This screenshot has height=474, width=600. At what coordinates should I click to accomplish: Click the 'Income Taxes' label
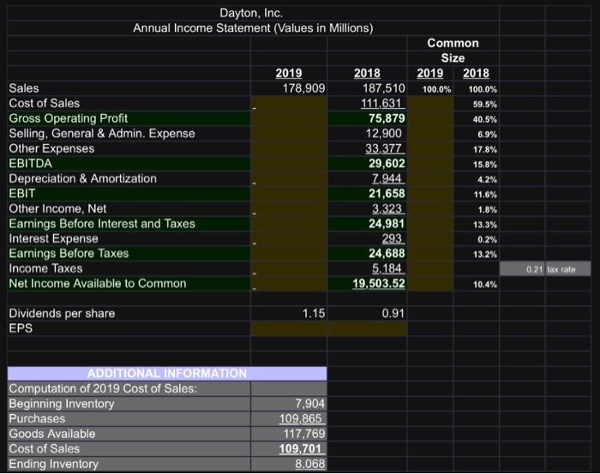tap(45, 268)
